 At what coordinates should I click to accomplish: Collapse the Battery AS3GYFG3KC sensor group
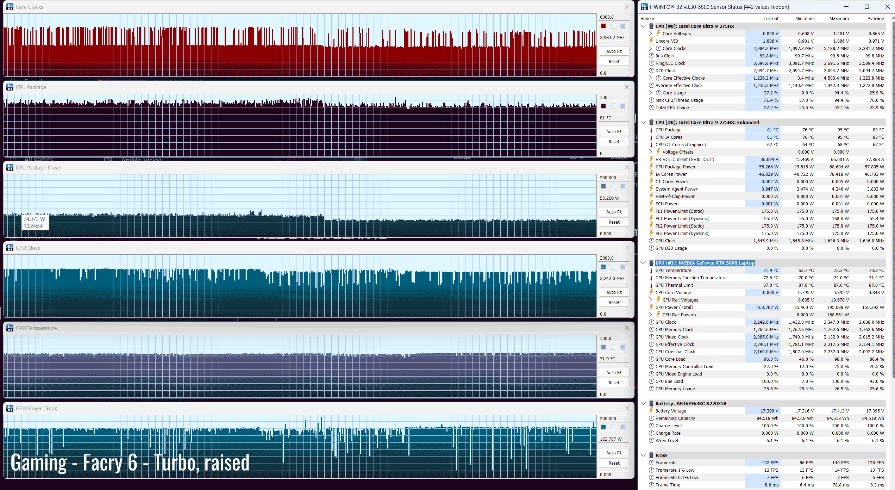643,403
